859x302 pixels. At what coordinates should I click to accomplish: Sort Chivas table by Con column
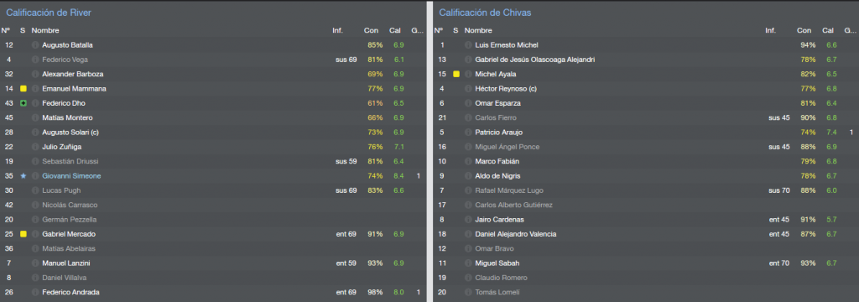click(804, 31)
